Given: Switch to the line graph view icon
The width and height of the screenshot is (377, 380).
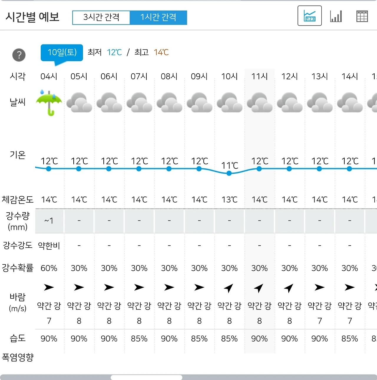Looking at the screenshot, I should pos(310,16).
